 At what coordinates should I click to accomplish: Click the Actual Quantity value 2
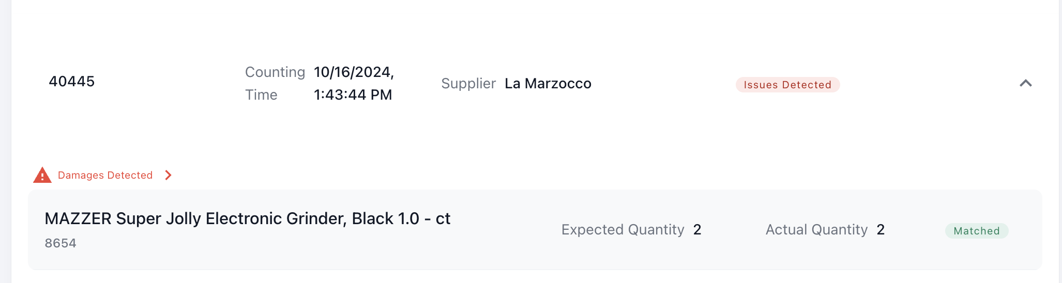point(881,230)
